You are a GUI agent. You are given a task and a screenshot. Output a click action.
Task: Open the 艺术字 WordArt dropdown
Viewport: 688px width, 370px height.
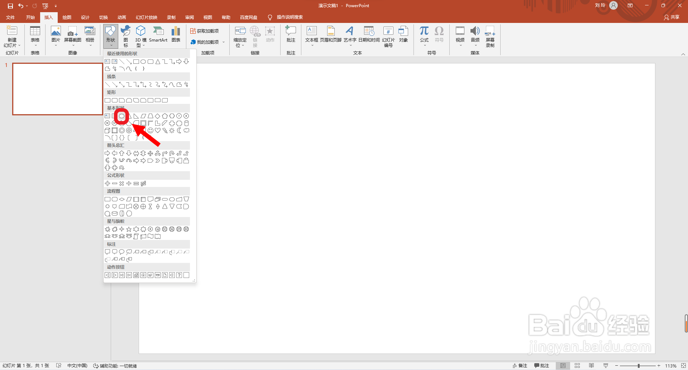350,37
